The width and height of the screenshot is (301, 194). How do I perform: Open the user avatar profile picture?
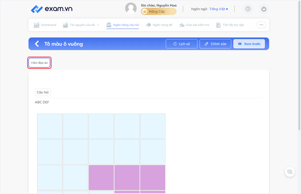(x=131, y=9)
